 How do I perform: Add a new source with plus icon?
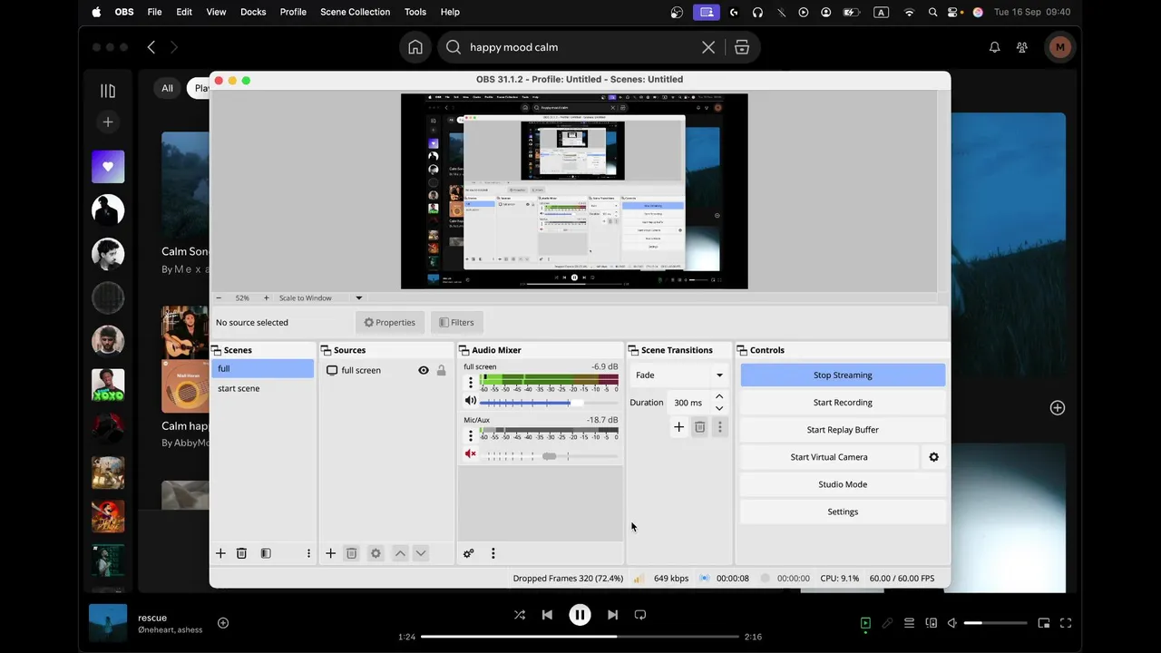click(x=331, y=553)
